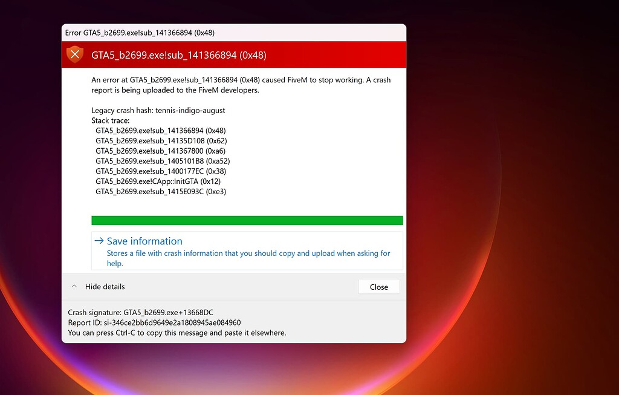This screenshot has width=619, height=395.
Task: Select stack line sub_14135D108 (0x62)
Action: click(161, 140)
